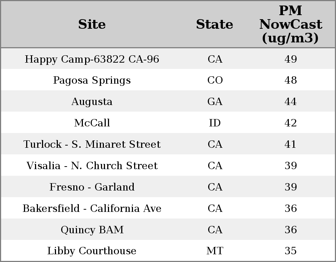Select Turlock - S. Minaret Street
The image size is (336, 262).
pyautogui.click(x=92, y=144)
